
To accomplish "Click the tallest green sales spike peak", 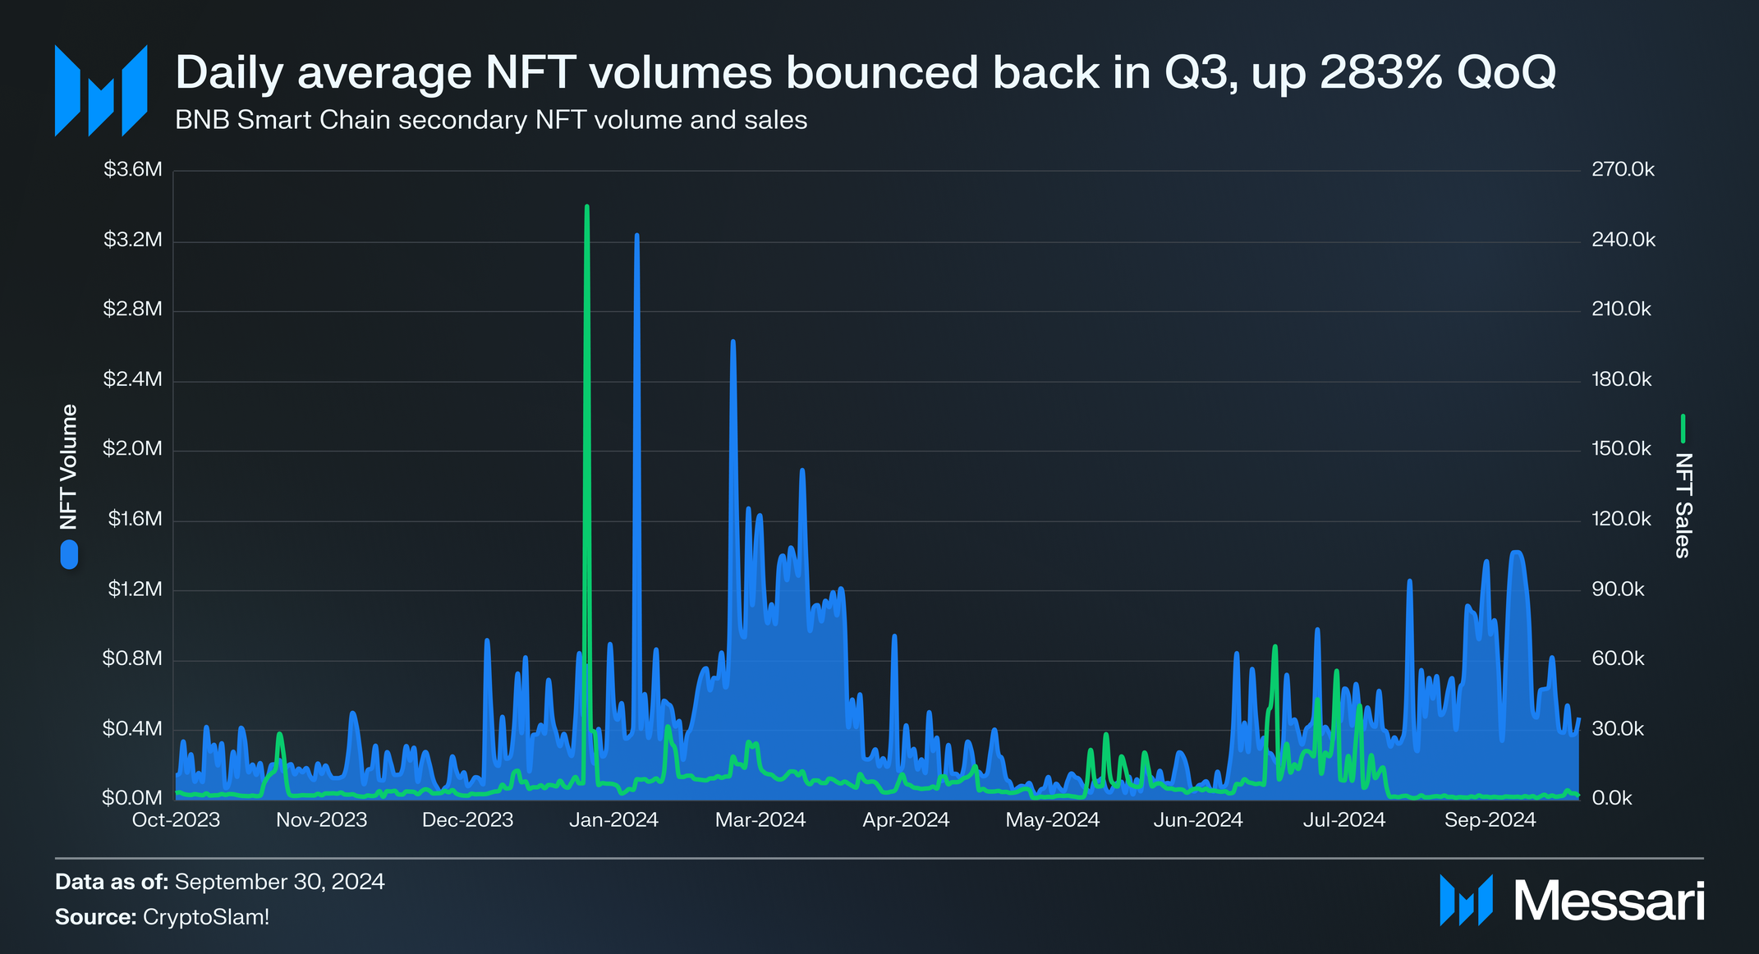I will tap(586, 208).
